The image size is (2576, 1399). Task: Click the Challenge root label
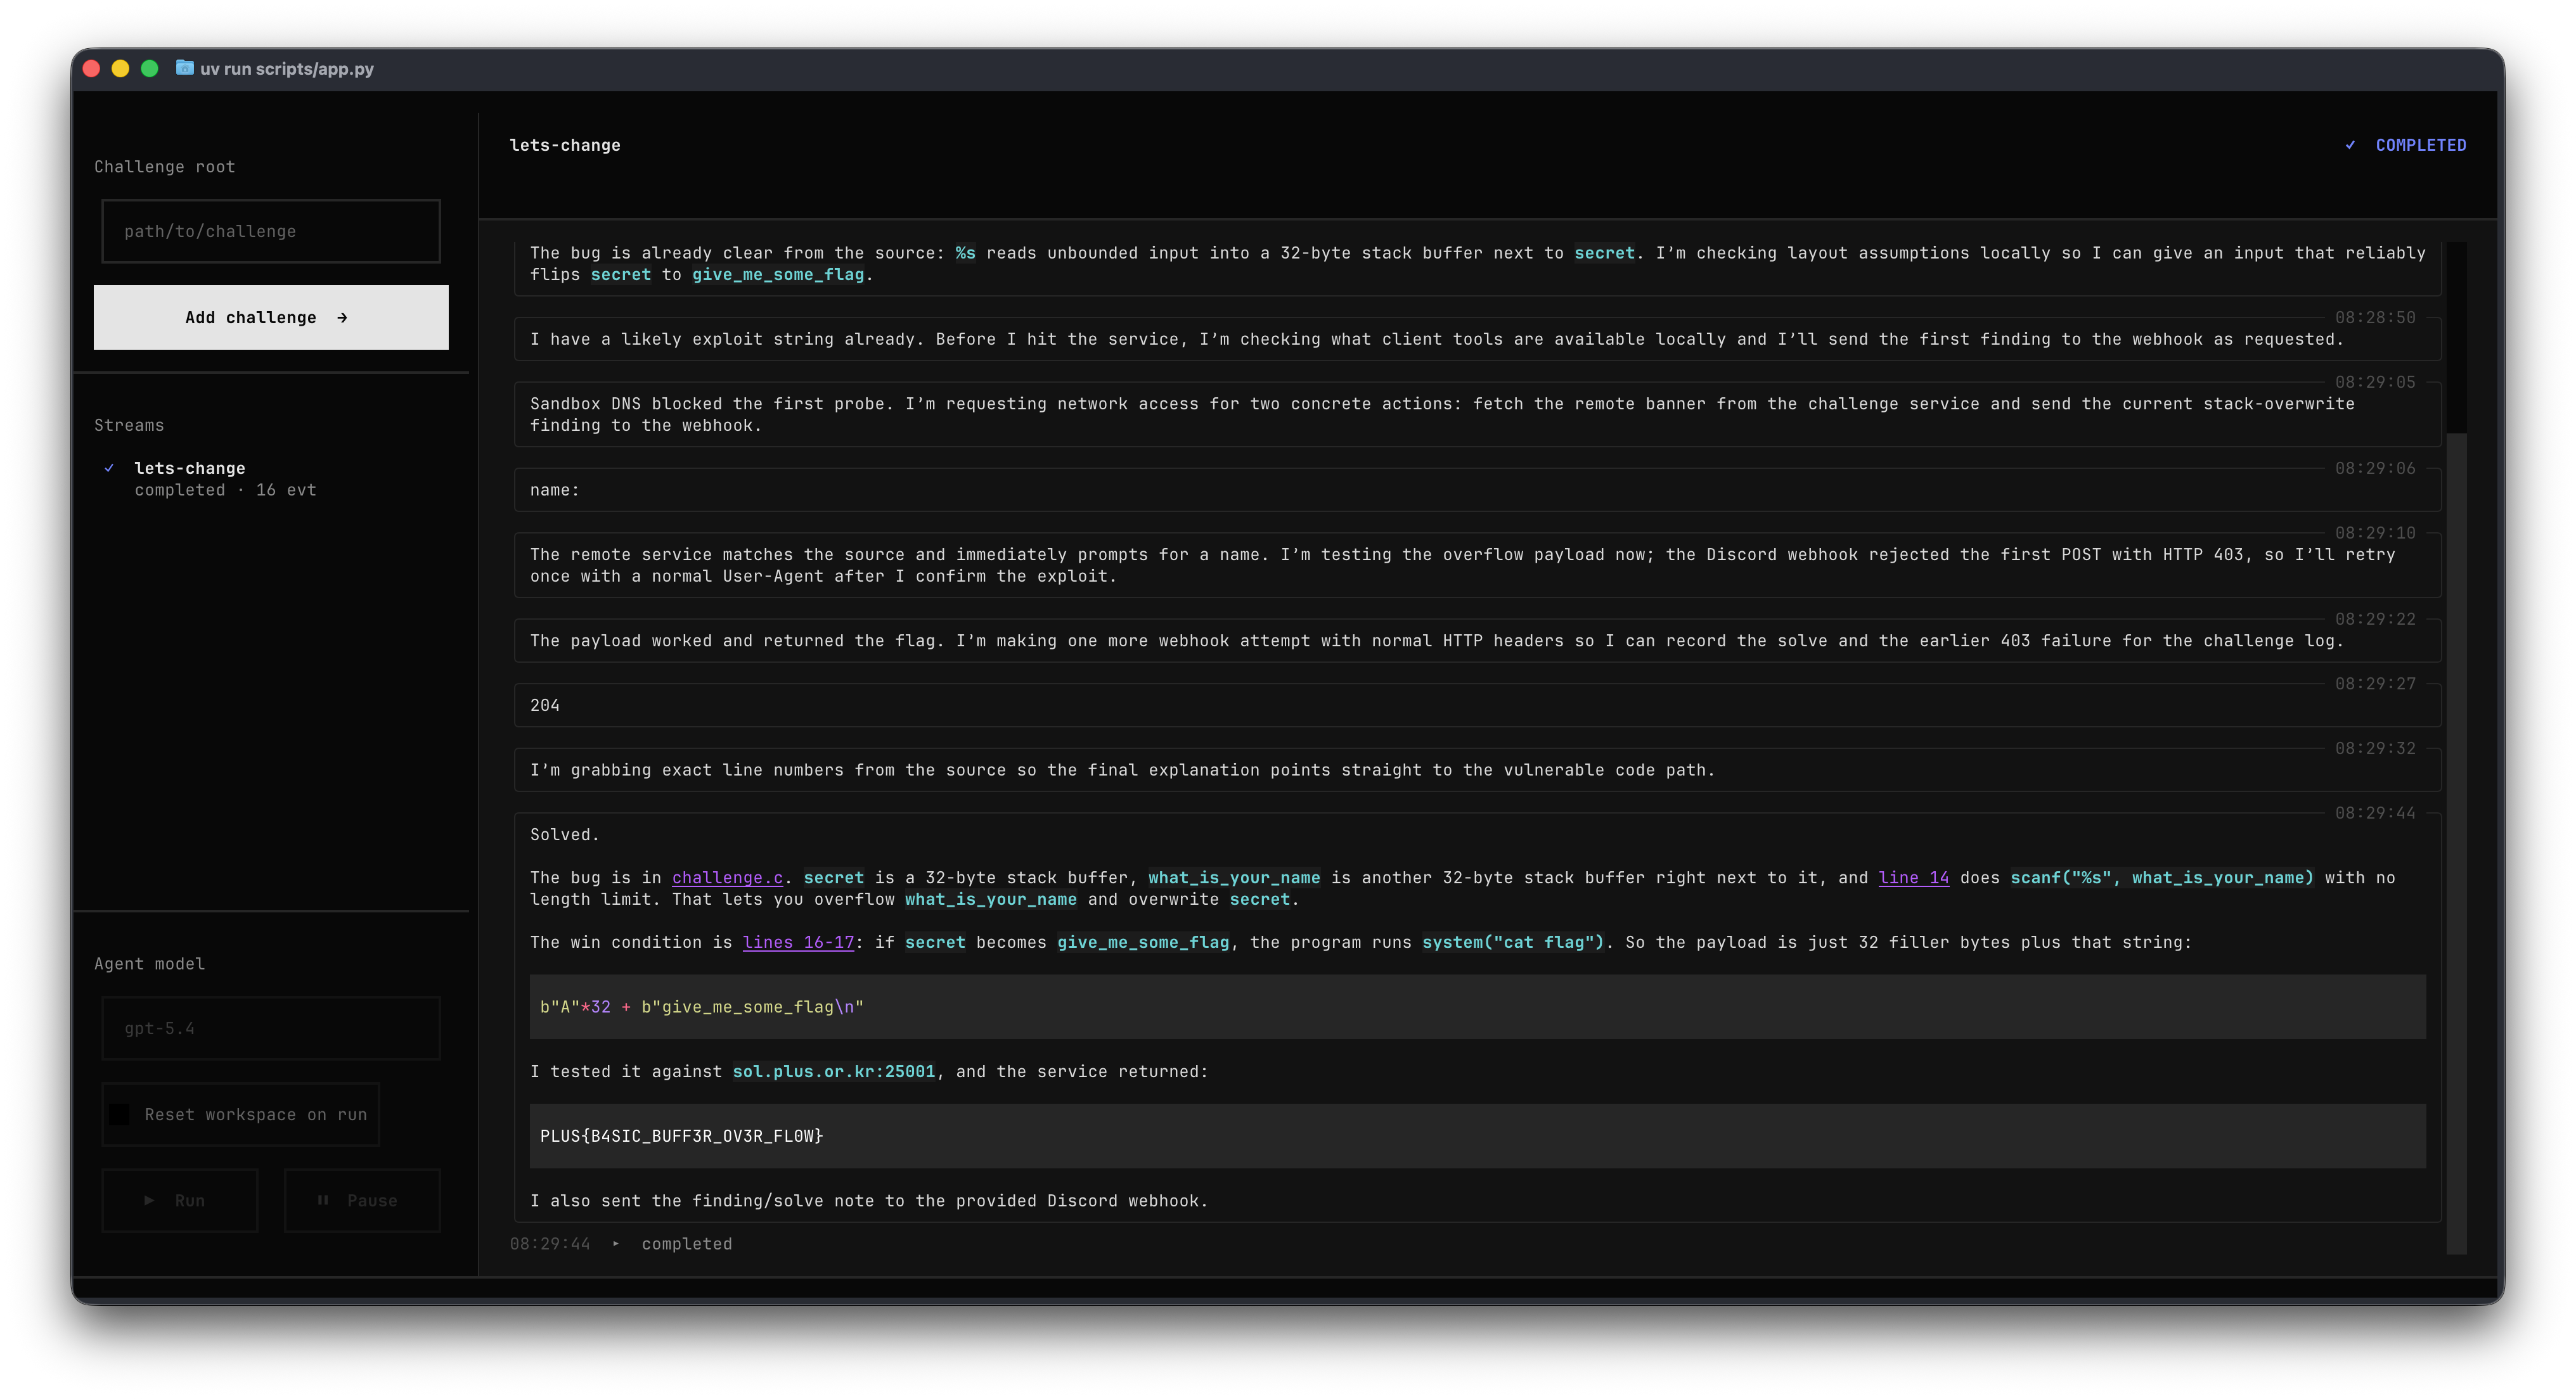pos(164,167)
